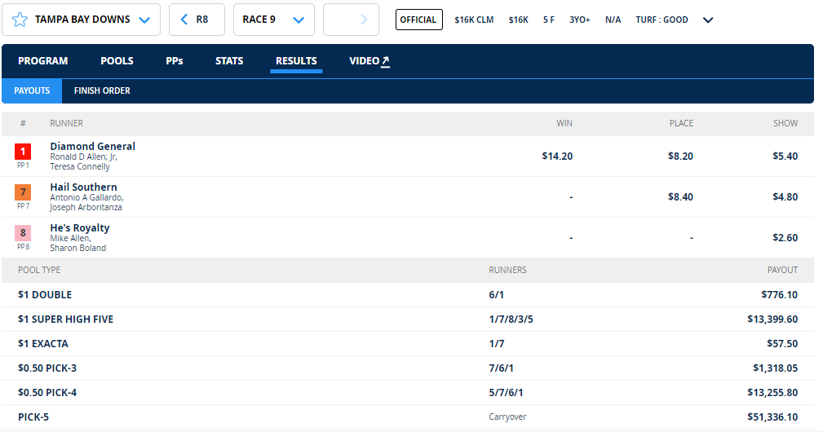Click saddle cloth number 8 pink badge

point(23,233)
